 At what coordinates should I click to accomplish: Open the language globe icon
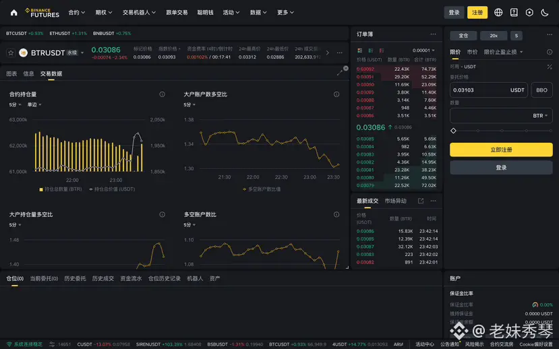[x=498, y=12]
